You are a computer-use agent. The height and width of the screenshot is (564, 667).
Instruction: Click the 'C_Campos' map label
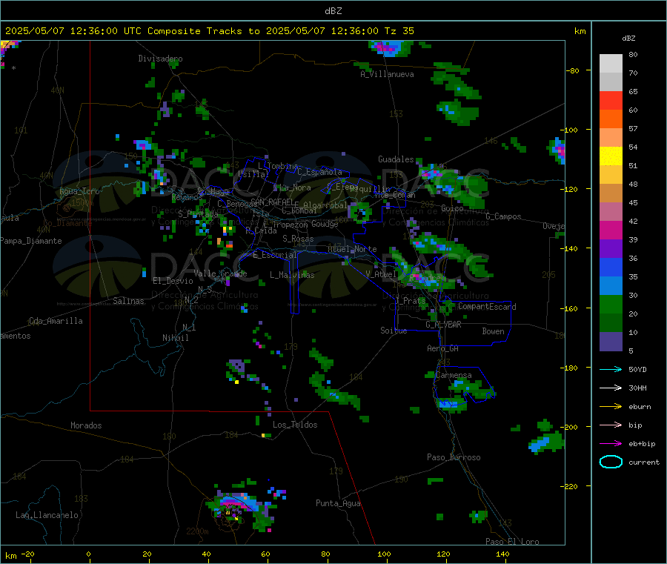coord(504,216)
